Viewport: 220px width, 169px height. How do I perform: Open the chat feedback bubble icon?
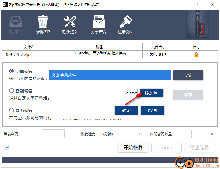click(6, 147)
